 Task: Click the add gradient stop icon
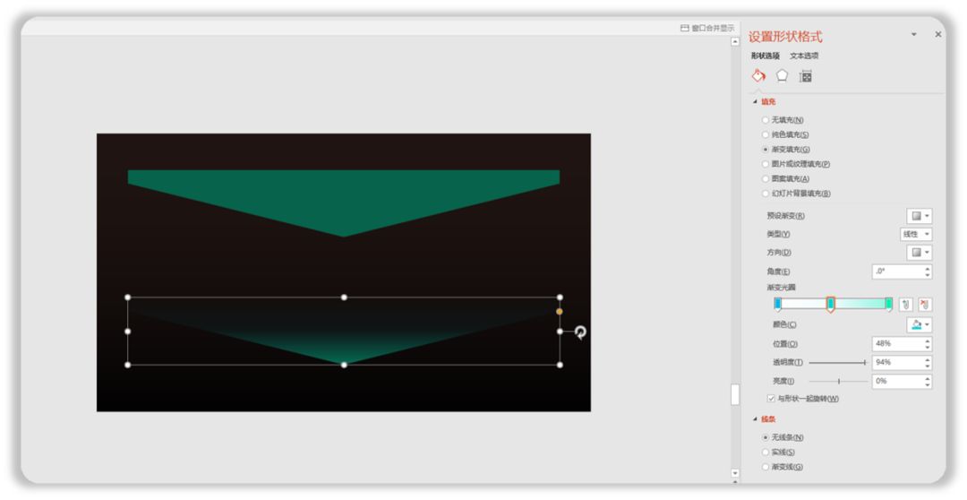pos(905,305)
